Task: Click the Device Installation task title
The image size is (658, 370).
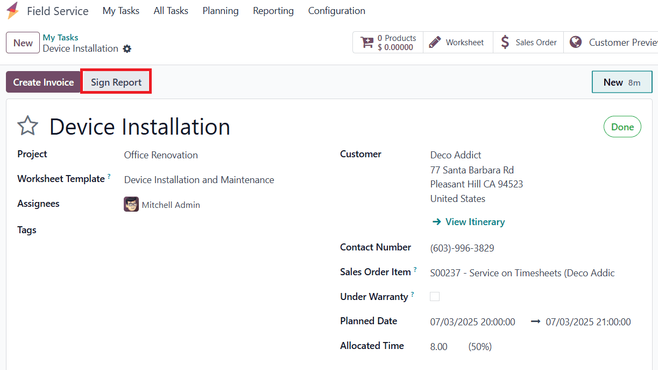Action: (x=140, y=127)
